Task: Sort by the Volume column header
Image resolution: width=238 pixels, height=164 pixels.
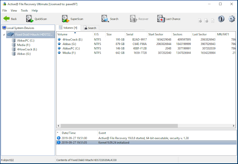Action: coord(74,34)
